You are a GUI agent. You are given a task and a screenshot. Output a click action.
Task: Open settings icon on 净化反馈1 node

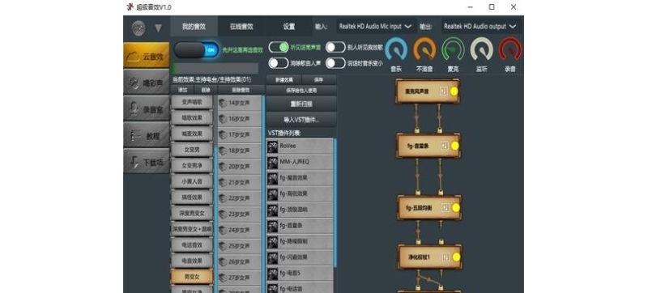[x=446, y=257]
